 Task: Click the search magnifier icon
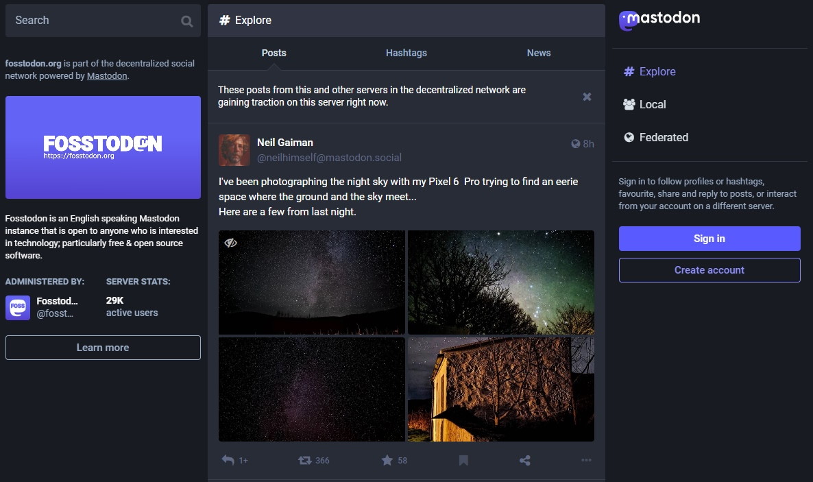[x=186, y=21]
